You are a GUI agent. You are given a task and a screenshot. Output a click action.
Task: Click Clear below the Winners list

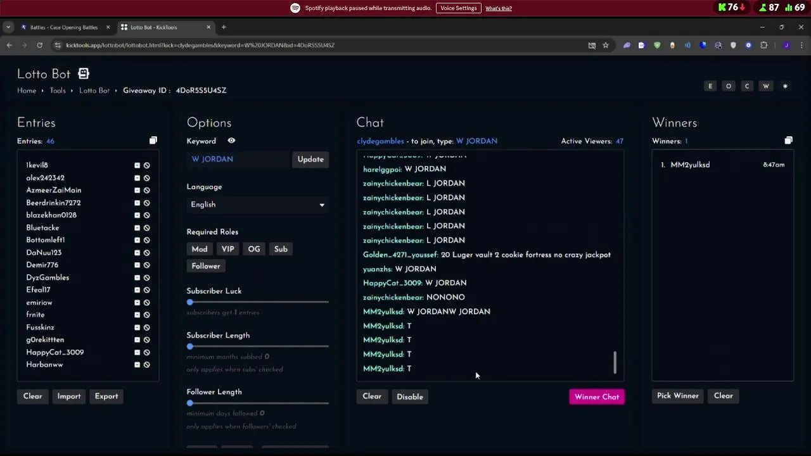[x=723, y=396]
